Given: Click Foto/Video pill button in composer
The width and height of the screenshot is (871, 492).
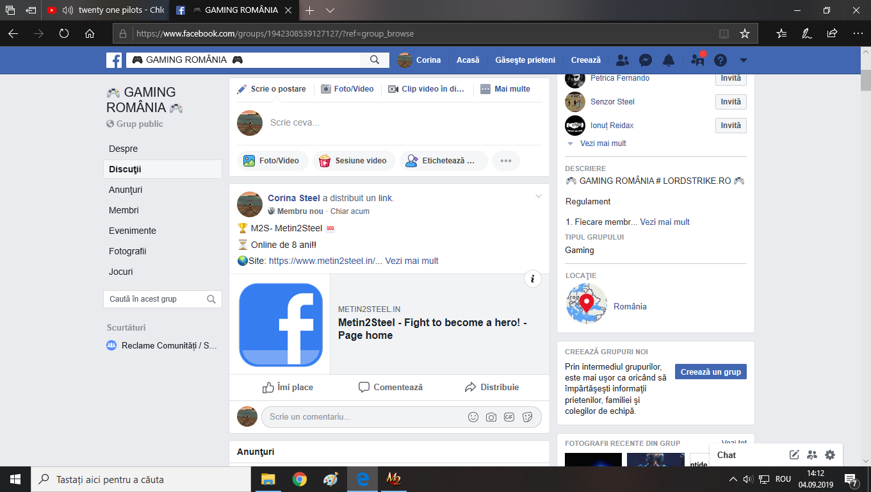Looking at the screenshot, I should [x=272, y=161].
